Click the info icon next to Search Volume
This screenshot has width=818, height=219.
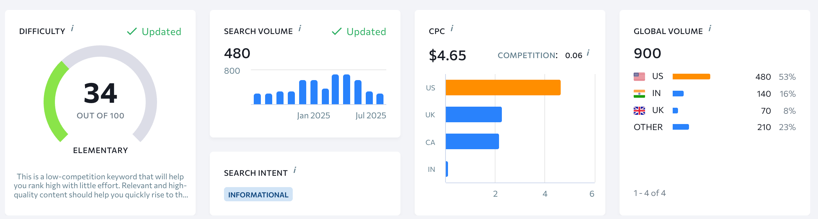click(300, 28)
